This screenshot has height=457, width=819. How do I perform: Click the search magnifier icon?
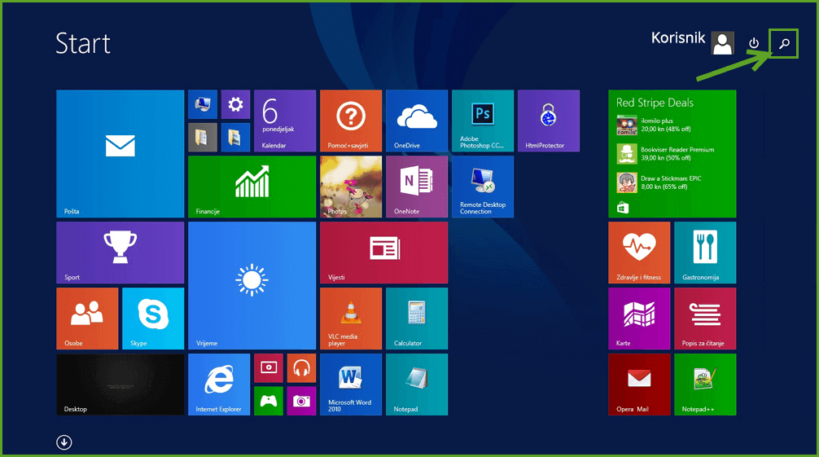(x=784, y=43)
